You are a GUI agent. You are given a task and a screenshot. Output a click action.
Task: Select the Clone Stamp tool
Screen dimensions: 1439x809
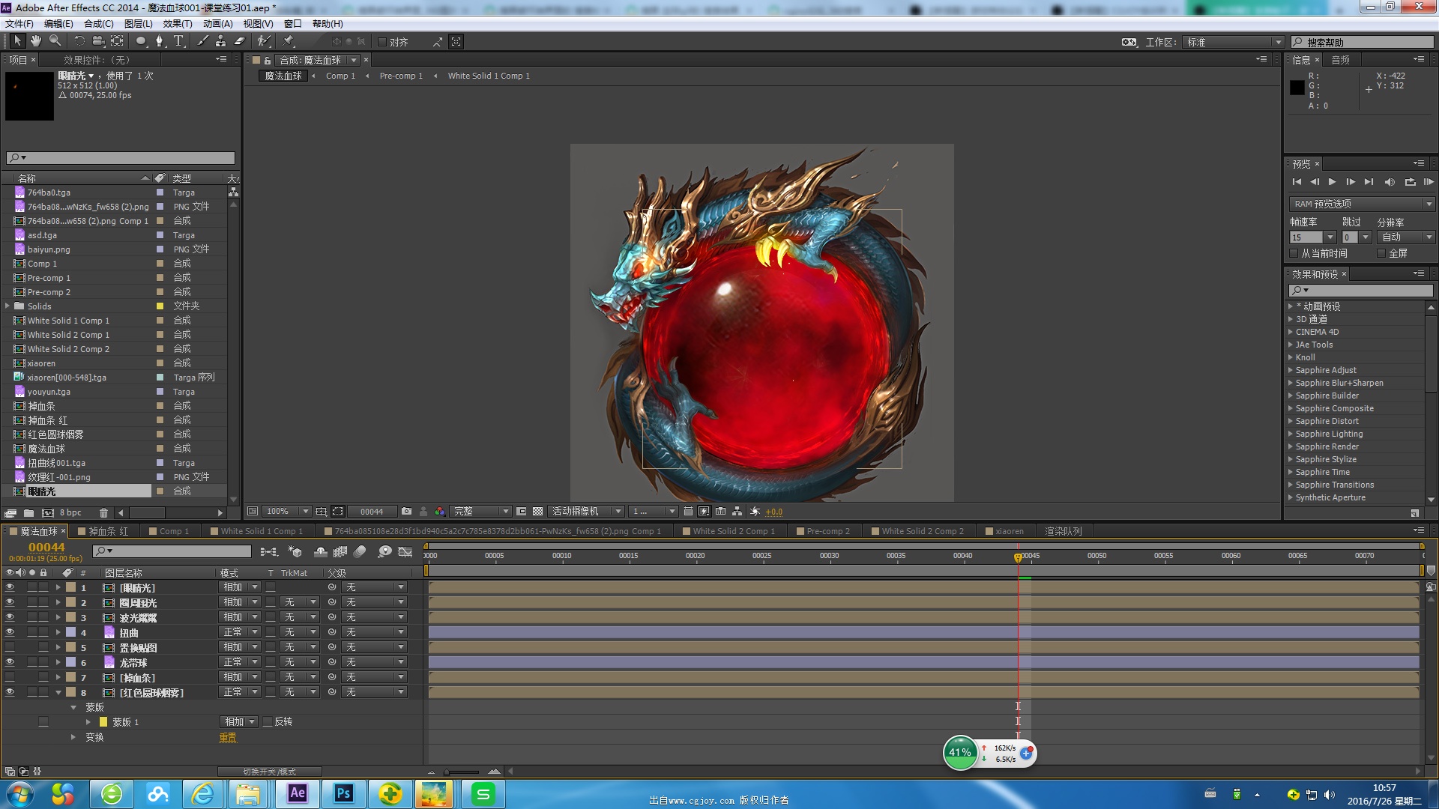(x=220, y=41)
